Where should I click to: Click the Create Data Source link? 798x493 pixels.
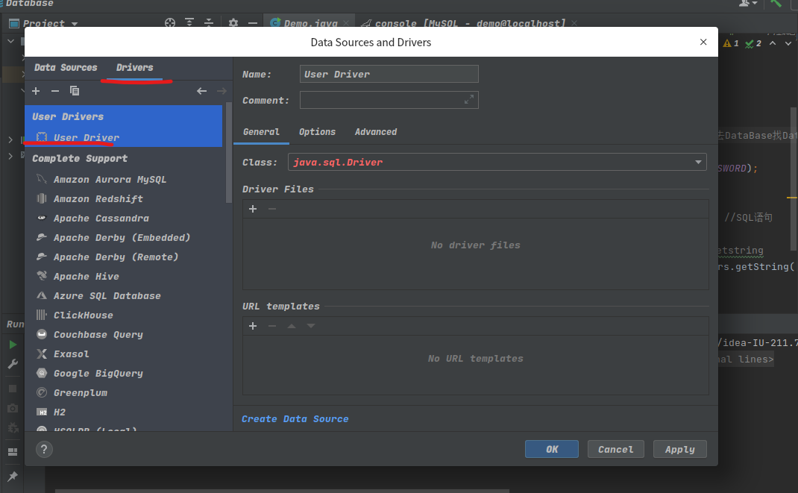point(295,418)
